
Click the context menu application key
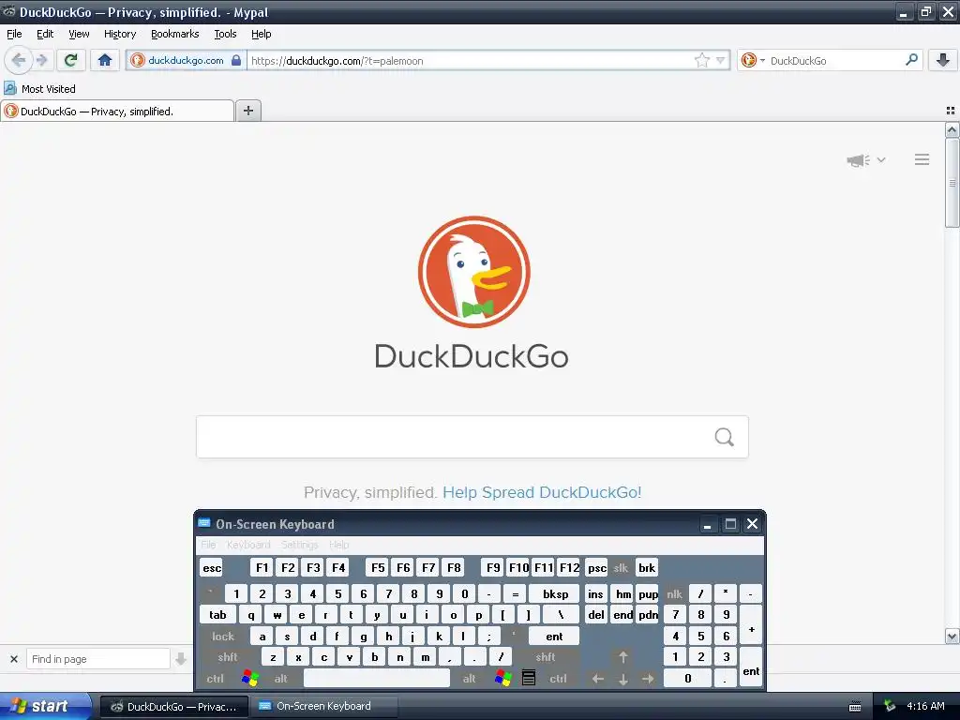pos(529,679)
